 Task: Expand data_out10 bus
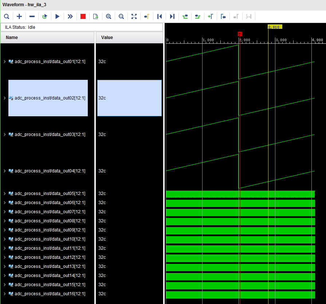(x=5, y=239)
